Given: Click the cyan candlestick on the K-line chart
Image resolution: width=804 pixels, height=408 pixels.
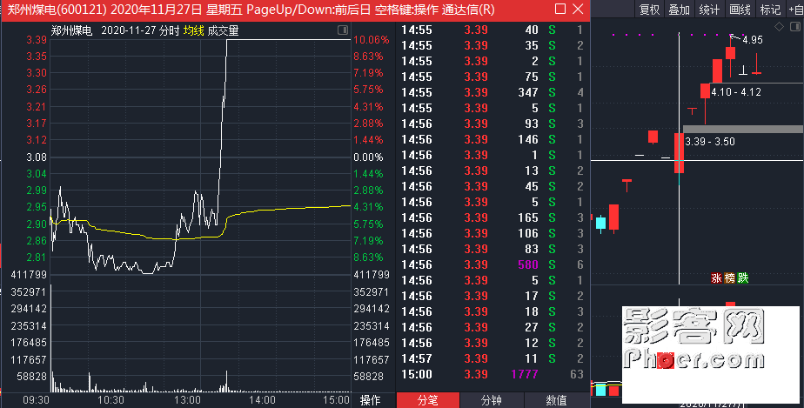Looking at the screenshot, I should (600, 223).
